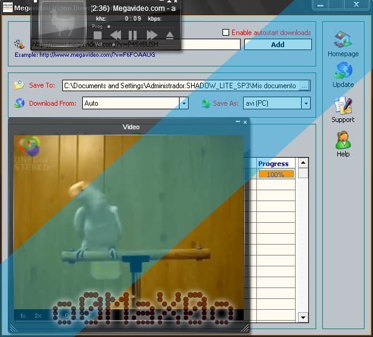Viewport: 373px width, 337px height.
Task: Expand the Save As format dropdown arrow
Action: tap(306, 103)
